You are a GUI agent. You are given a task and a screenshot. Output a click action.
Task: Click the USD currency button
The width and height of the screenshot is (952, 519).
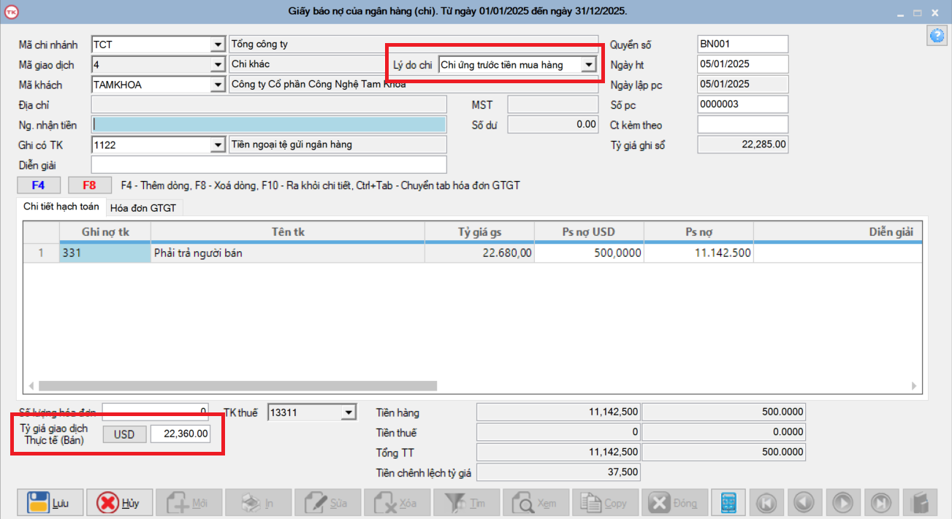point(124,434)
